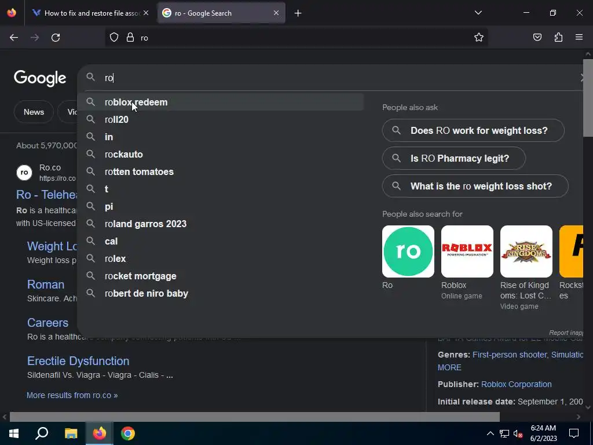Open the Roman sitelink
The width and height of the screenshot is (593, 445).
pyautogui.click(x=46, y=284)
